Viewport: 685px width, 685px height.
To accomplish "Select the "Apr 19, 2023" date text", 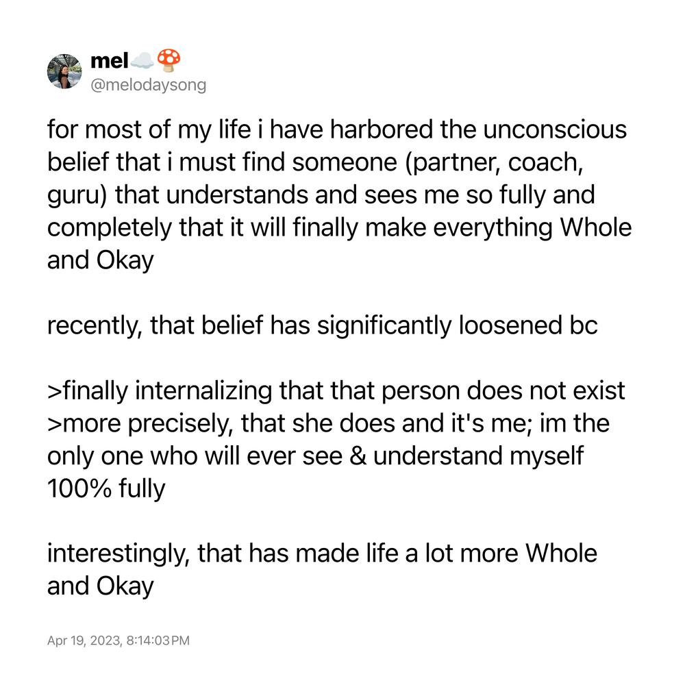I will click(84, 640).
